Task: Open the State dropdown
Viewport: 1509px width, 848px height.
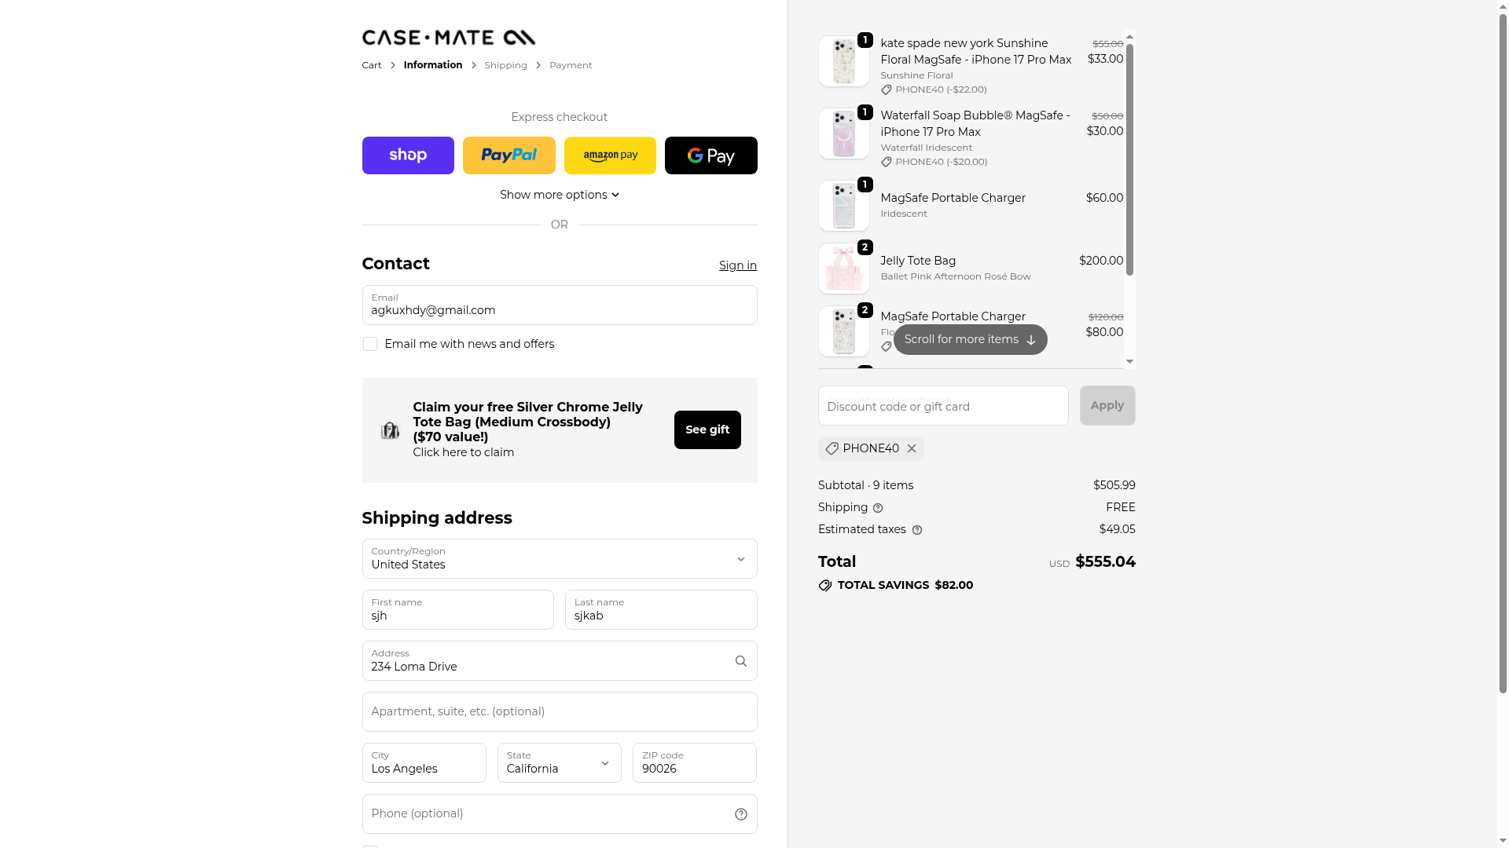Action: coord(559,763)
